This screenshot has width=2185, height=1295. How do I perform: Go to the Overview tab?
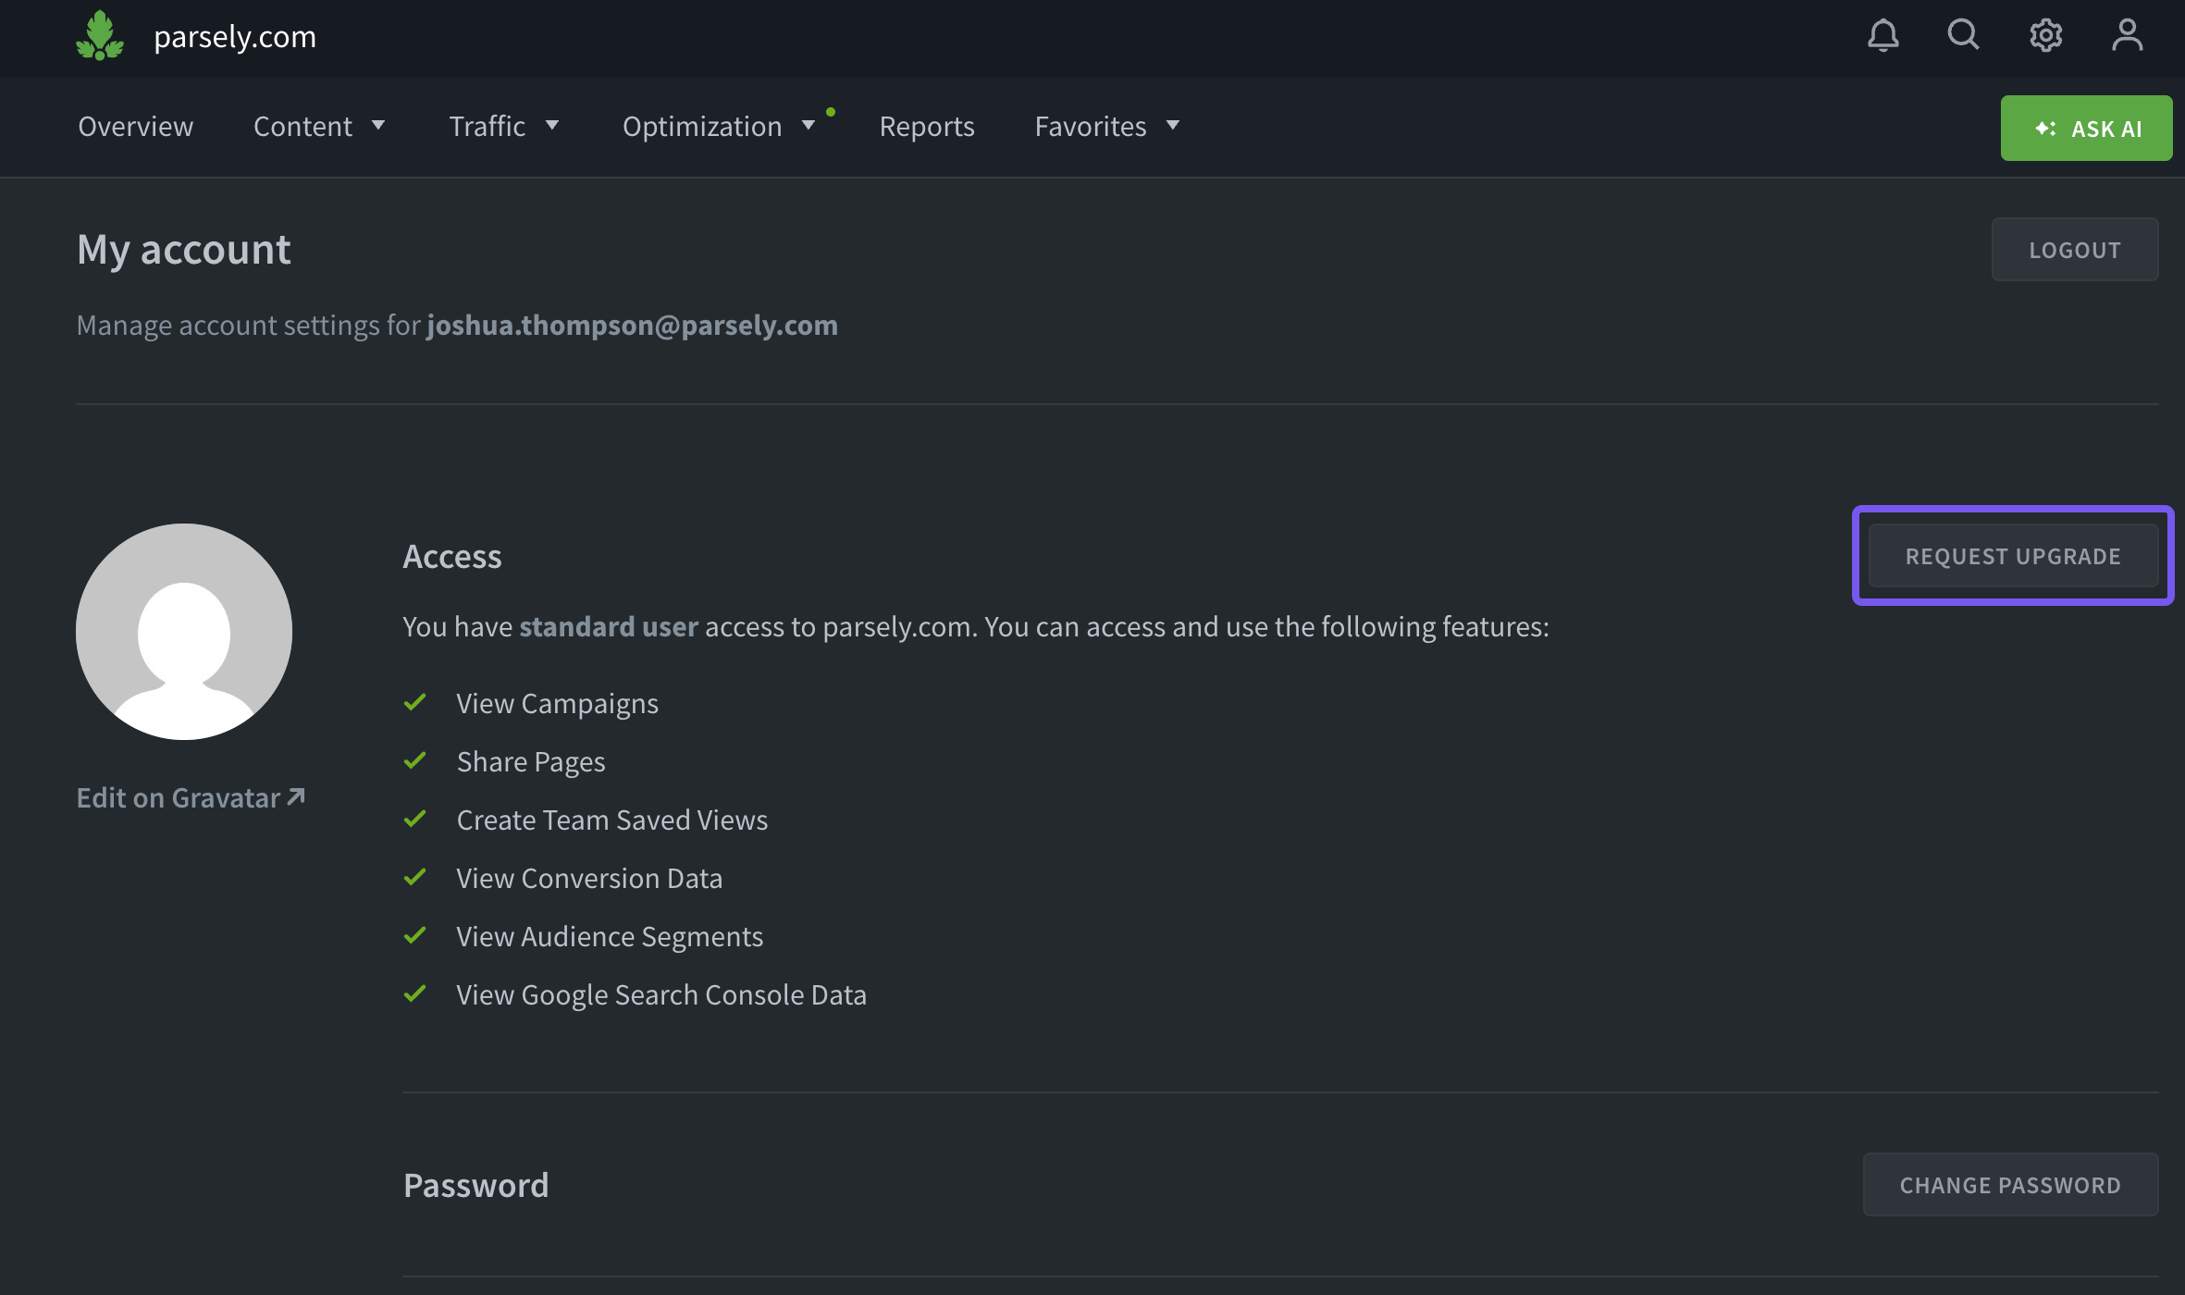(x=135, y=126)
